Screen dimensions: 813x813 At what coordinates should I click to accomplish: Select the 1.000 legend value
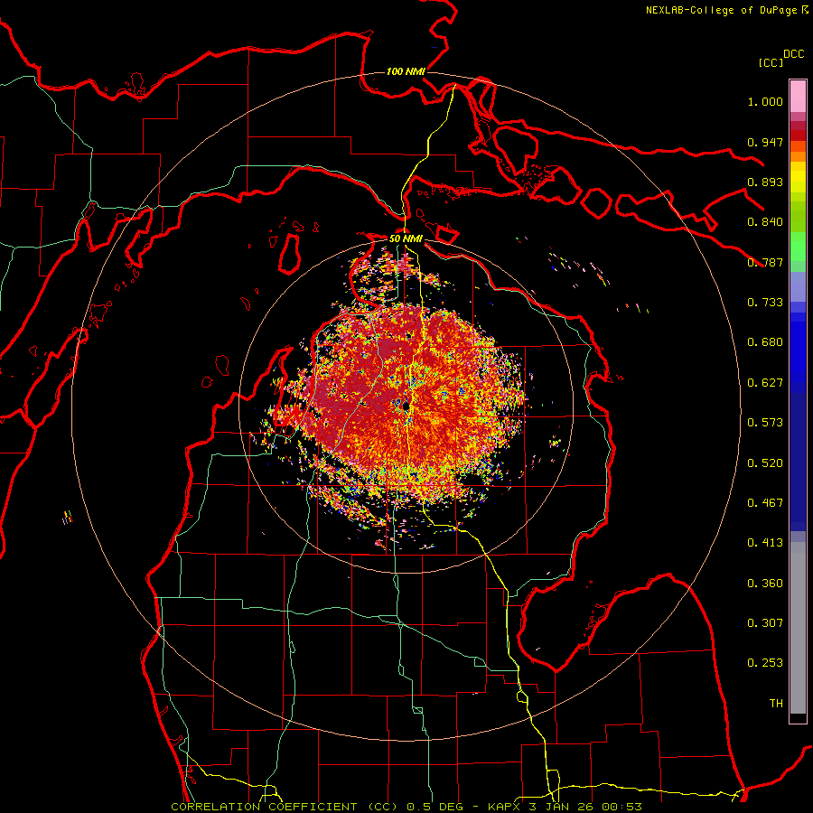765,101
